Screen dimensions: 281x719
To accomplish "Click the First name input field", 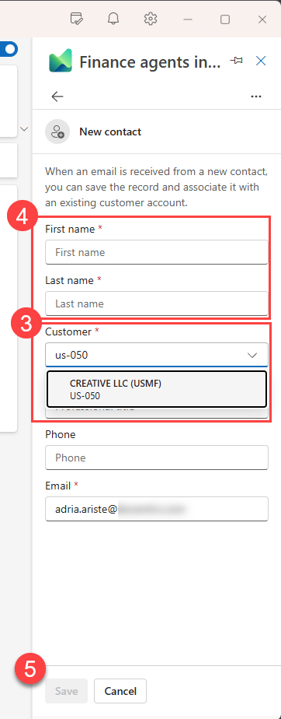I will (157, 252).
